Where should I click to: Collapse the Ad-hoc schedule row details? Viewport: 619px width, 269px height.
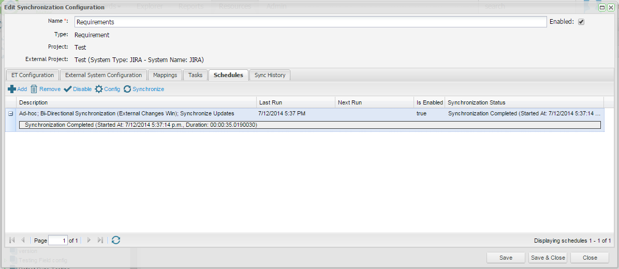point(11,113)
